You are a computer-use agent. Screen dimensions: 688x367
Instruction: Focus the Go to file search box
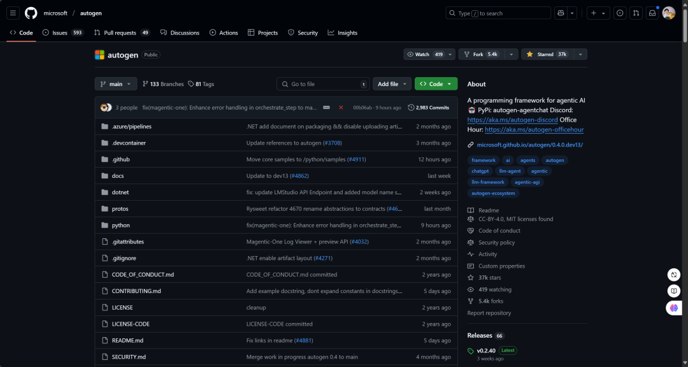[324, 84]
